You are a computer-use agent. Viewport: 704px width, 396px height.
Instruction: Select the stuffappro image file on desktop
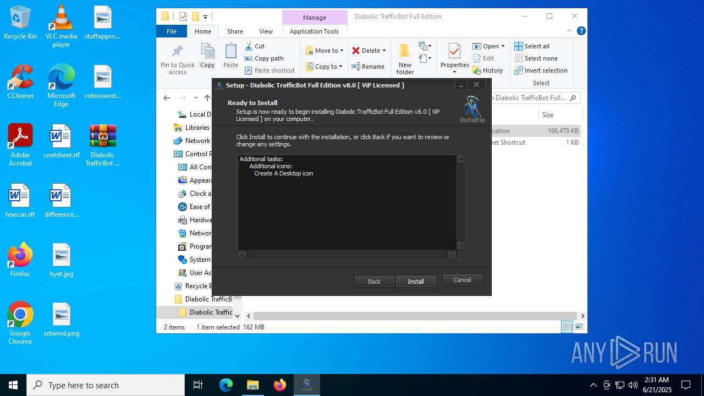(102, 23)
